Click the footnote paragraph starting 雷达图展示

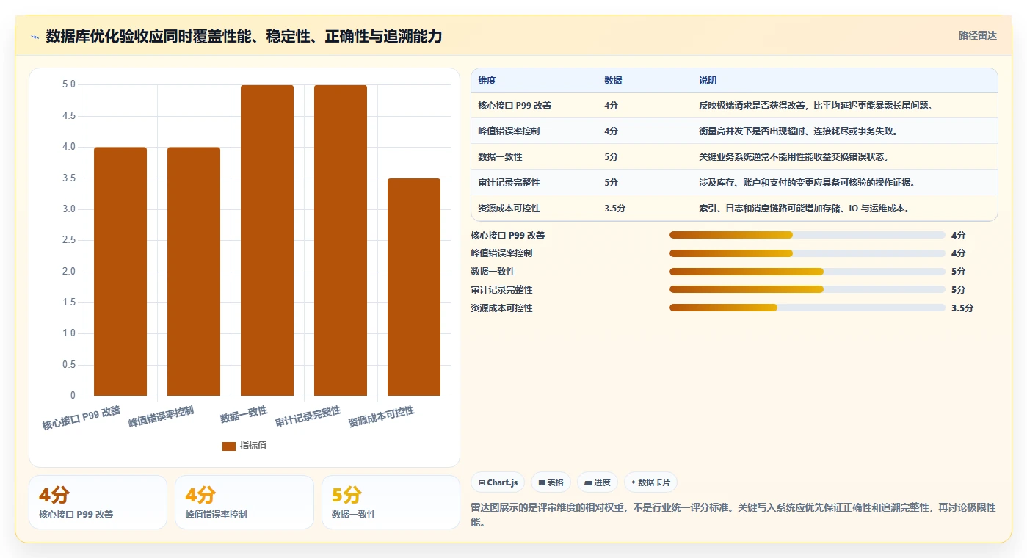733,515
